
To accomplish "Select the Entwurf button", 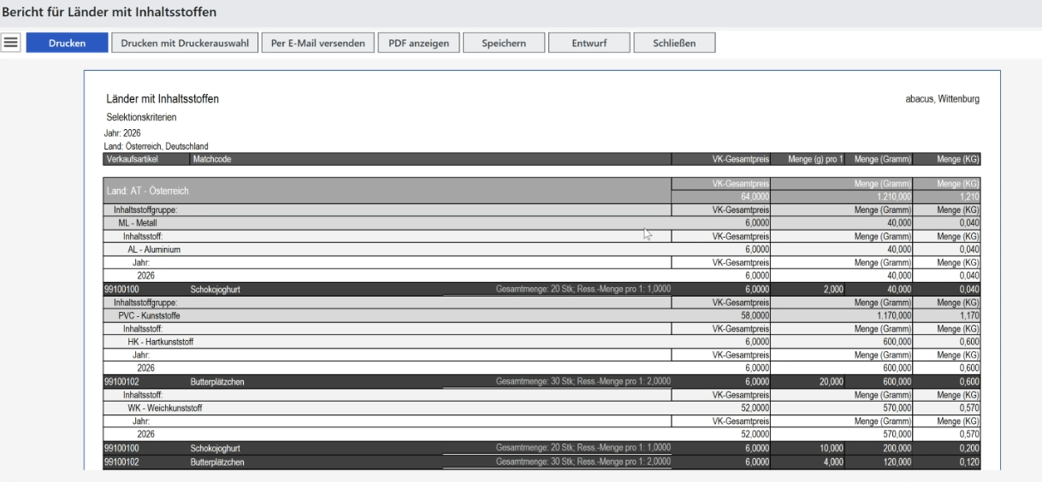I will 589,43.
